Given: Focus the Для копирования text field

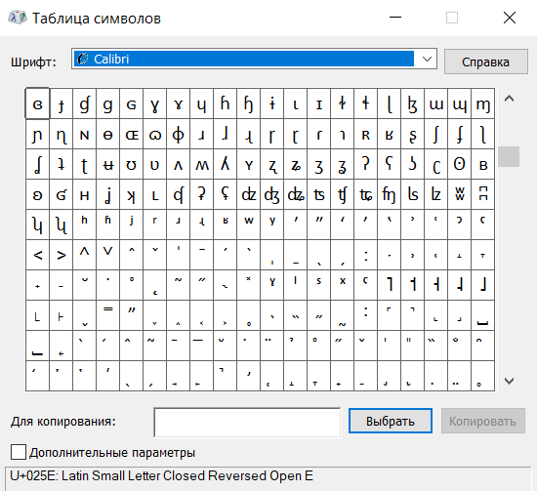Looking at the screenshot, I should click(247, 422).
